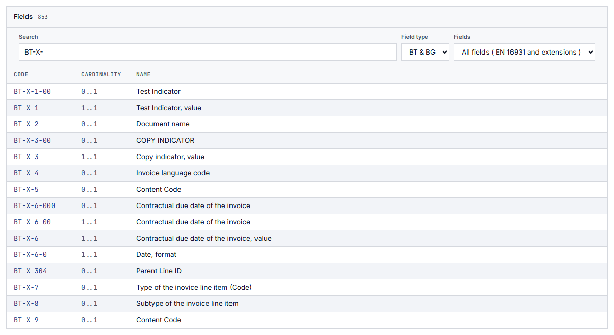Select 'Date, format' name cell
614x335 pixels.
click(156, 255)
